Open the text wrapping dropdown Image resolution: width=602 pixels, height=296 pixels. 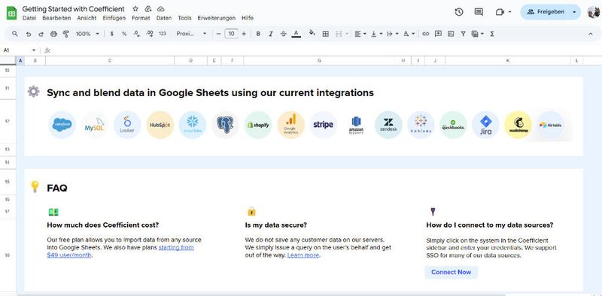click(x=392, y=34)
